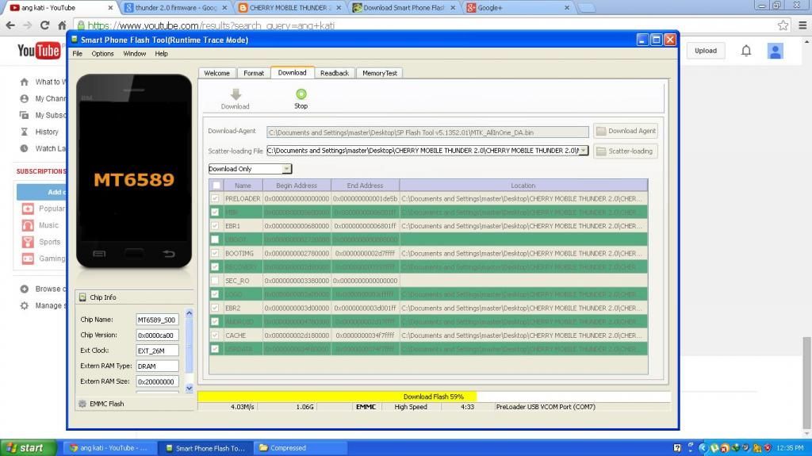Click the Download arrow icon
The width and height of the screenshot is (812, 456).
pos(236,94)
